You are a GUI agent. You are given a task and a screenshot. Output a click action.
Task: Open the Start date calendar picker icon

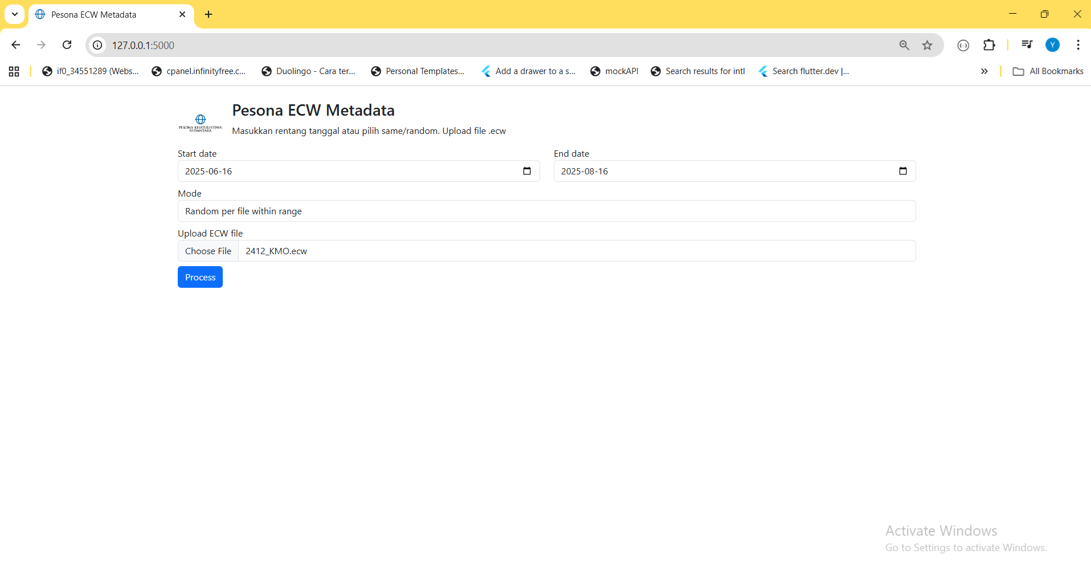click(526, 171)
